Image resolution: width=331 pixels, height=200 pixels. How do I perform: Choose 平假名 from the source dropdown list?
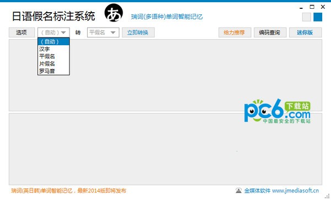click(x=54, y=56)
